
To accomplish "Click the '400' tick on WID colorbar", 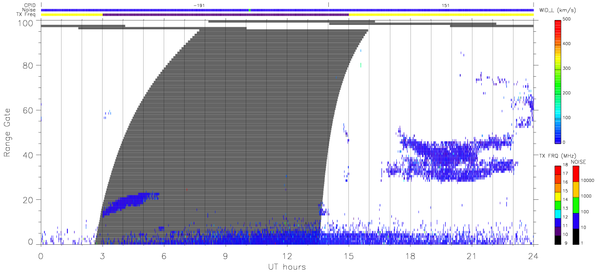I will coord(567,44).
